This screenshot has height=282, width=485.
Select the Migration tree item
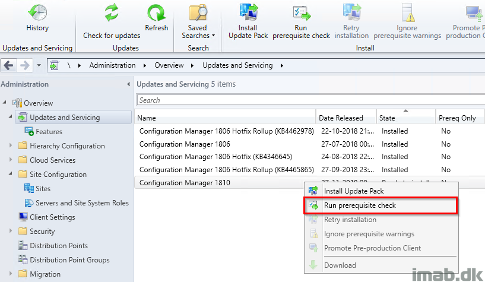click(x=45, y=274)
